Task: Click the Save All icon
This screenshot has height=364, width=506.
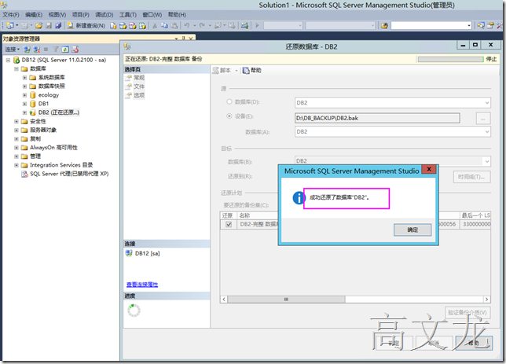Action: click(58, 25)
